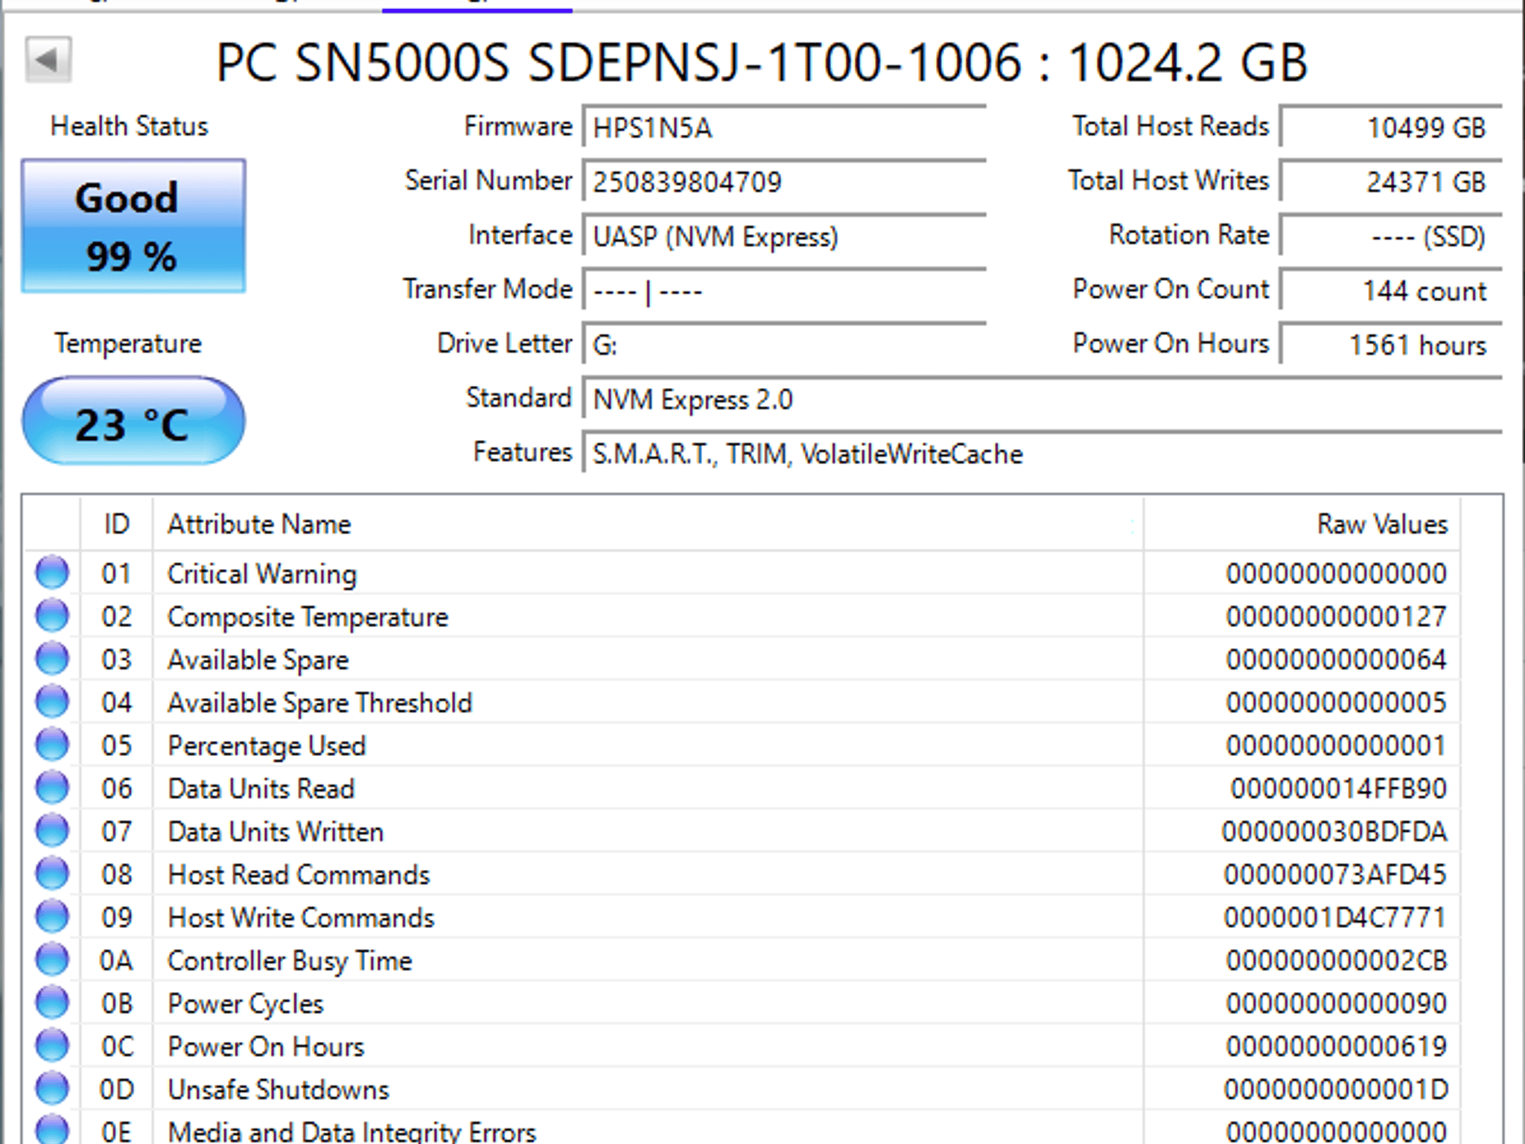The height and width of the screenshot is (1144, 1525).
Task: Click the status orb for Host Read Commands
Action: (x=52, y=874)
